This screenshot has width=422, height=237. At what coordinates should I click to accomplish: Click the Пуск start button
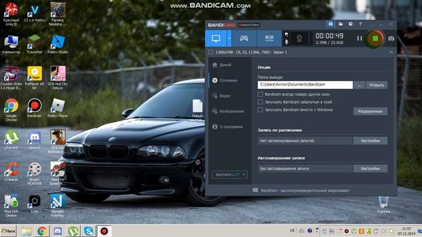pos(9,231)
